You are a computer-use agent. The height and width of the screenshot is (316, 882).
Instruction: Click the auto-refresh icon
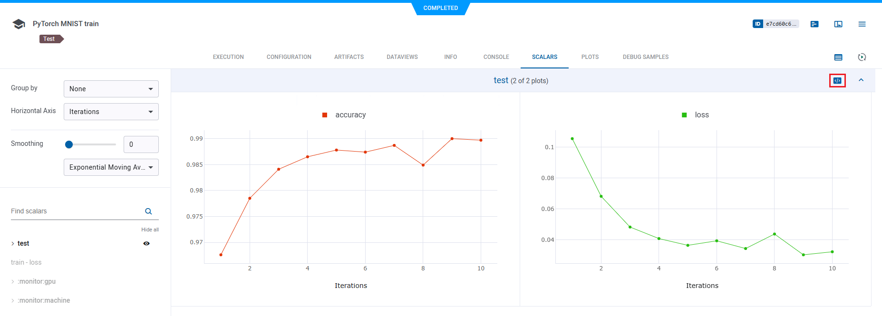pyautogui.click(x=862, y=57)
